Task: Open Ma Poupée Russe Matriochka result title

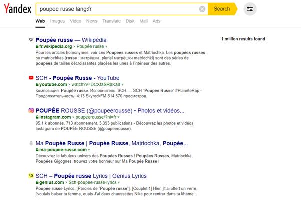Action: point(112,143)
